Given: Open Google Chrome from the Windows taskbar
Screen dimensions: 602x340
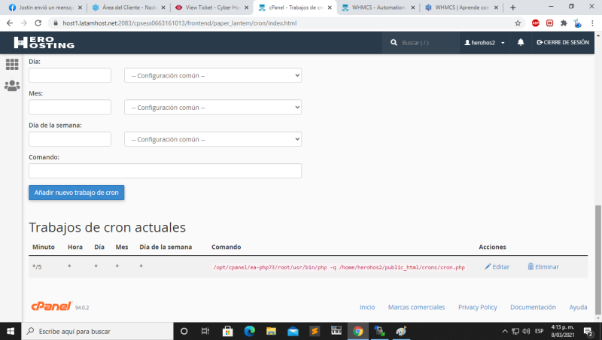Looking at the screenshot, I should pyautogui.click(x=358, y=331).
